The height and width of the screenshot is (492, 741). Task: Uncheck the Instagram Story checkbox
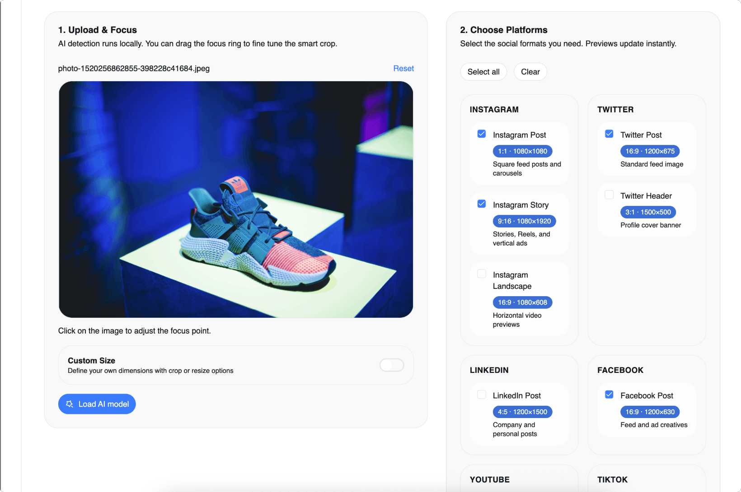tap(482, 204)
